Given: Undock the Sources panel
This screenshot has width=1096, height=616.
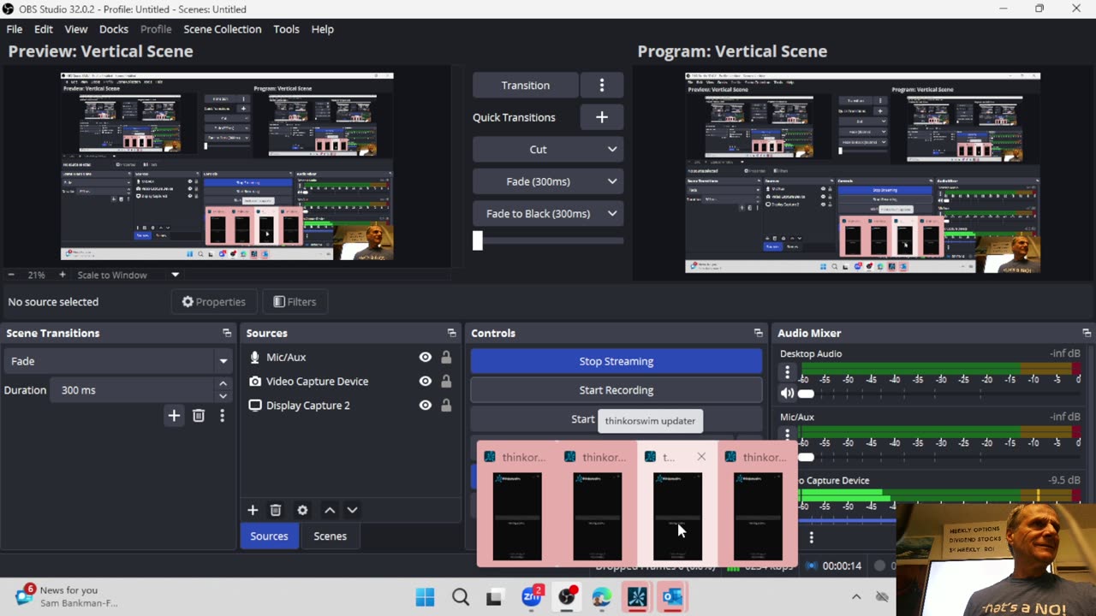Looking at the screenshot, I should (451, 333).
